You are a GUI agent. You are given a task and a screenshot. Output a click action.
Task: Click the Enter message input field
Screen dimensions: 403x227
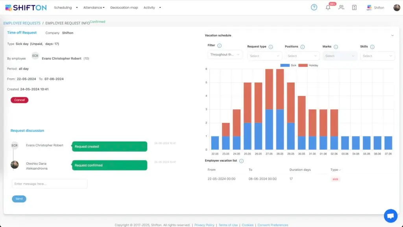pos(50,184)
